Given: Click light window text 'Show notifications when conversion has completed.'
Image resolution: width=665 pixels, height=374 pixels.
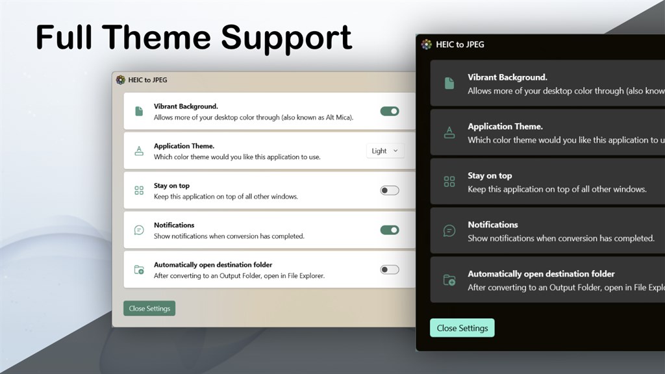Looking at the screenshot, I should click(x=229, y=236).
